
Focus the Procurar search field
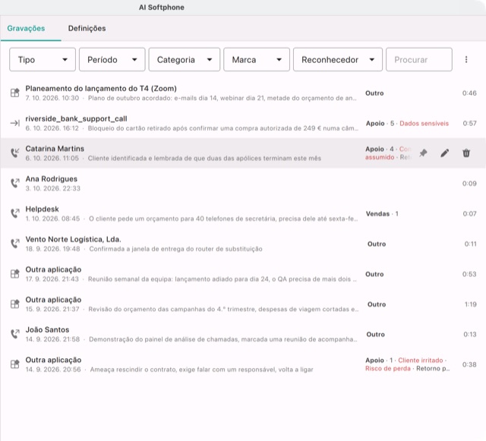click(x=419, y=59)
